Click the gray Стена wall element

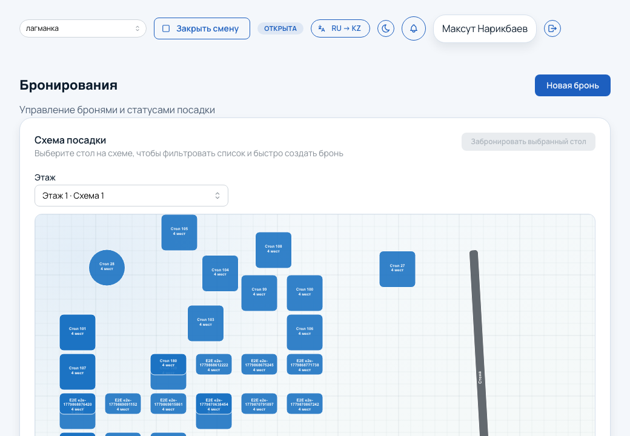point(479,343)
